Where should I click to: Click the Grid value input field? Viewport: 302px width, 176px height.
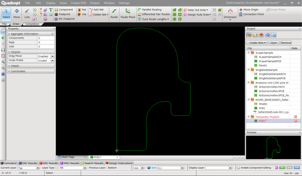coord(169,168)
